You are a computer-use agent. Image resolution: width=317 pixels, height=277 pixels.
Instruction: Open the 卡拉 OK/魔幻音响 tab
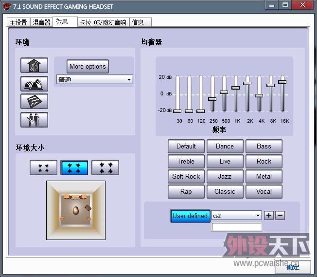[x=103, y=22]
